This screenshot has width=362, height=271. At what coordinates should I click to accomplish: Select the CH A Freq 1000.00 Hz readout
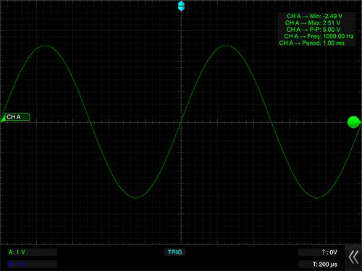coord(319,36)
